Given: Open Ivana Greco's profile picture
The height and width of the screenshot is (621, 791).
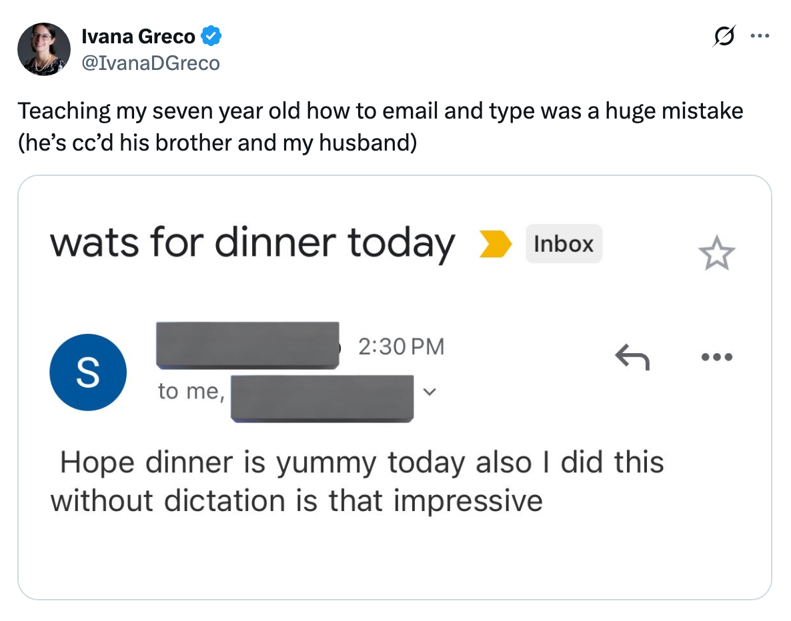Looking at the screenshot, I should coord(43,49).
